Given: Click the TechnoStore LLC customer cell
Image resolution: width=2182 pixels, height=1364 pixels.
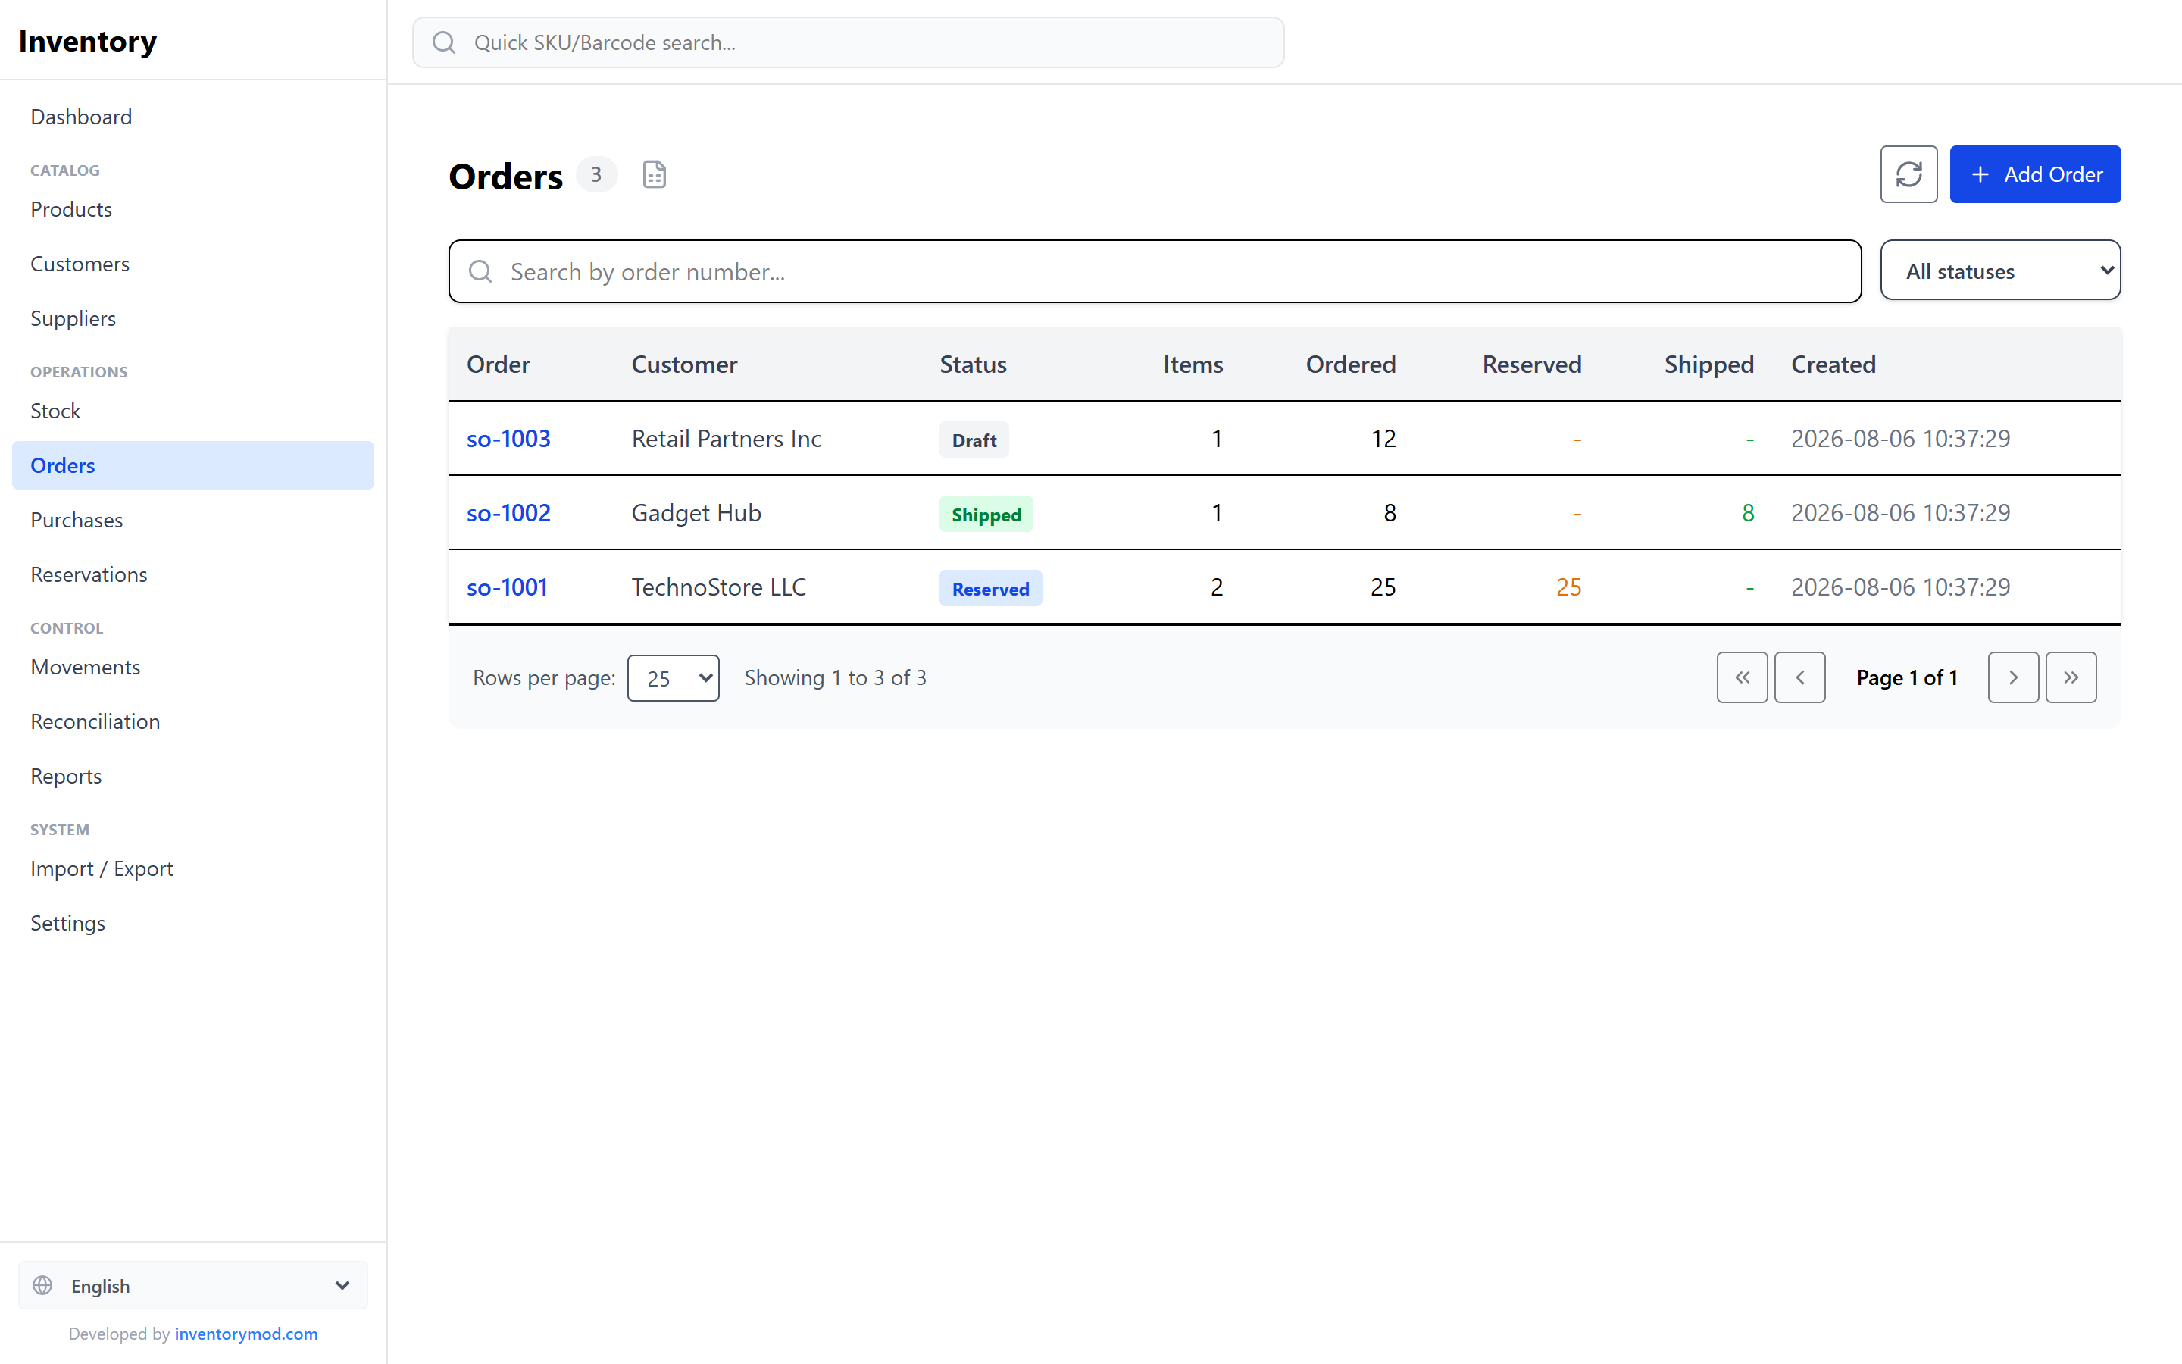Looking at the screenshot, I should (718, 587).
